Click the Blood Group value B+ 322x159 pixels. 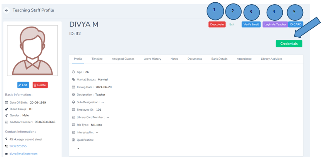31,109
